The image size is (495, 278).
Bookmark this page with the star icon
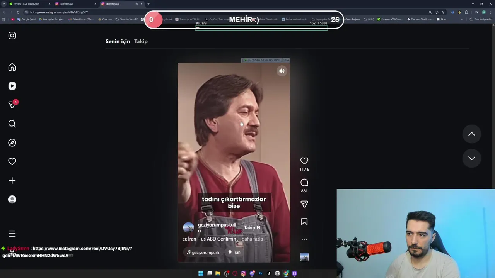pyautogui.click(x=443, y=12)
